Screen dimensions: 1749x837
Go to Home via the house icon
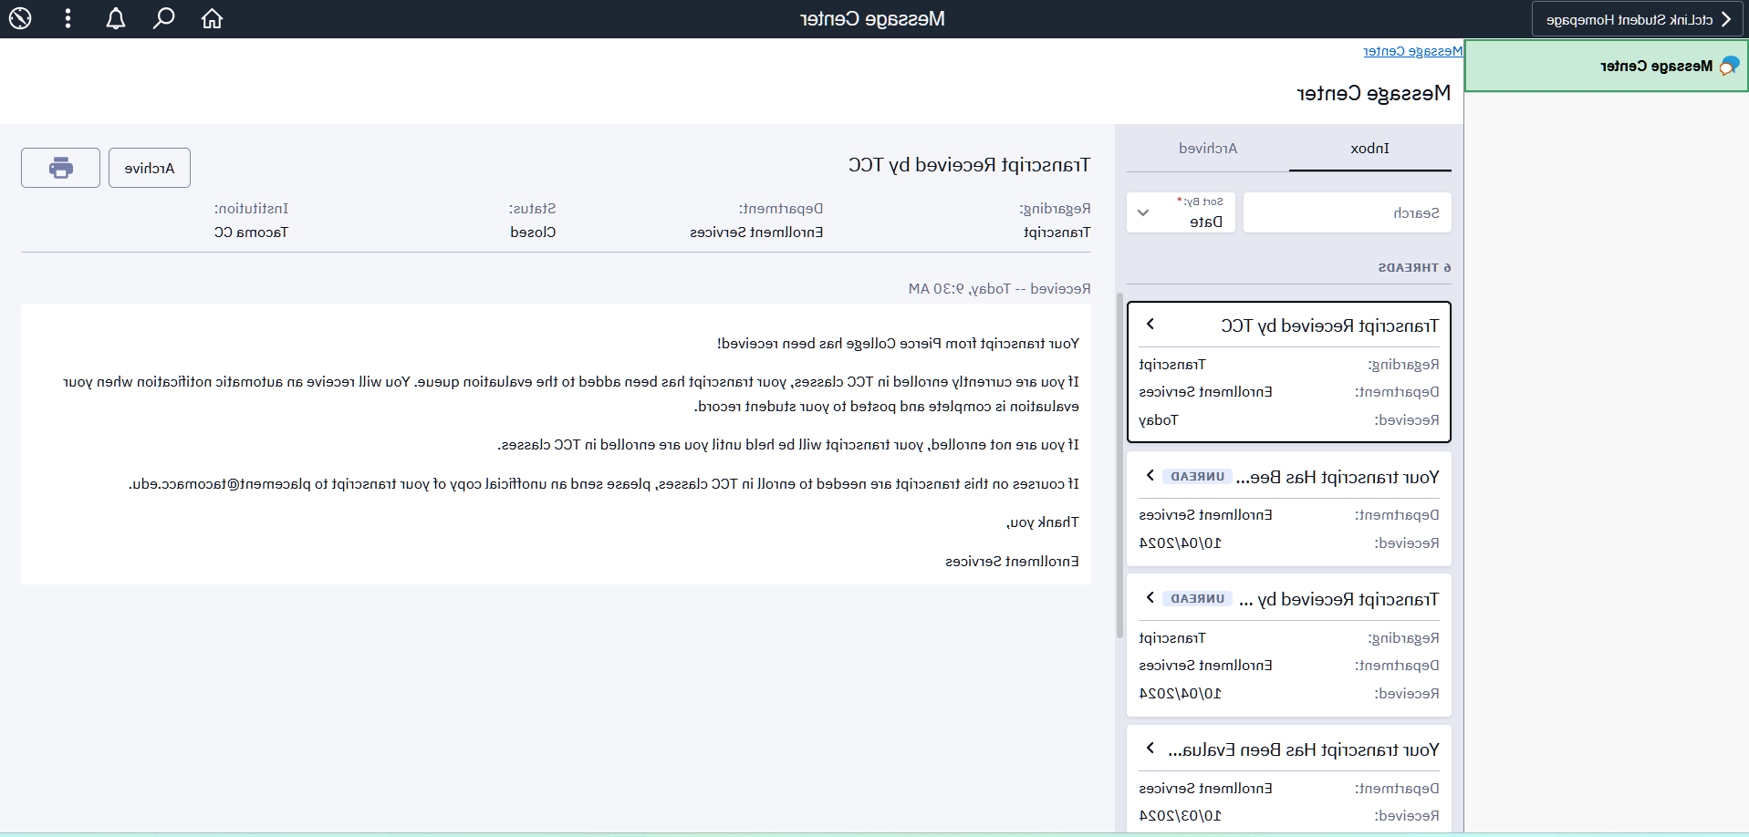coord(213,18)
